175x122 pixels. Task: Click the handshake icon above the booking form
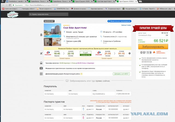click(67, 81)
